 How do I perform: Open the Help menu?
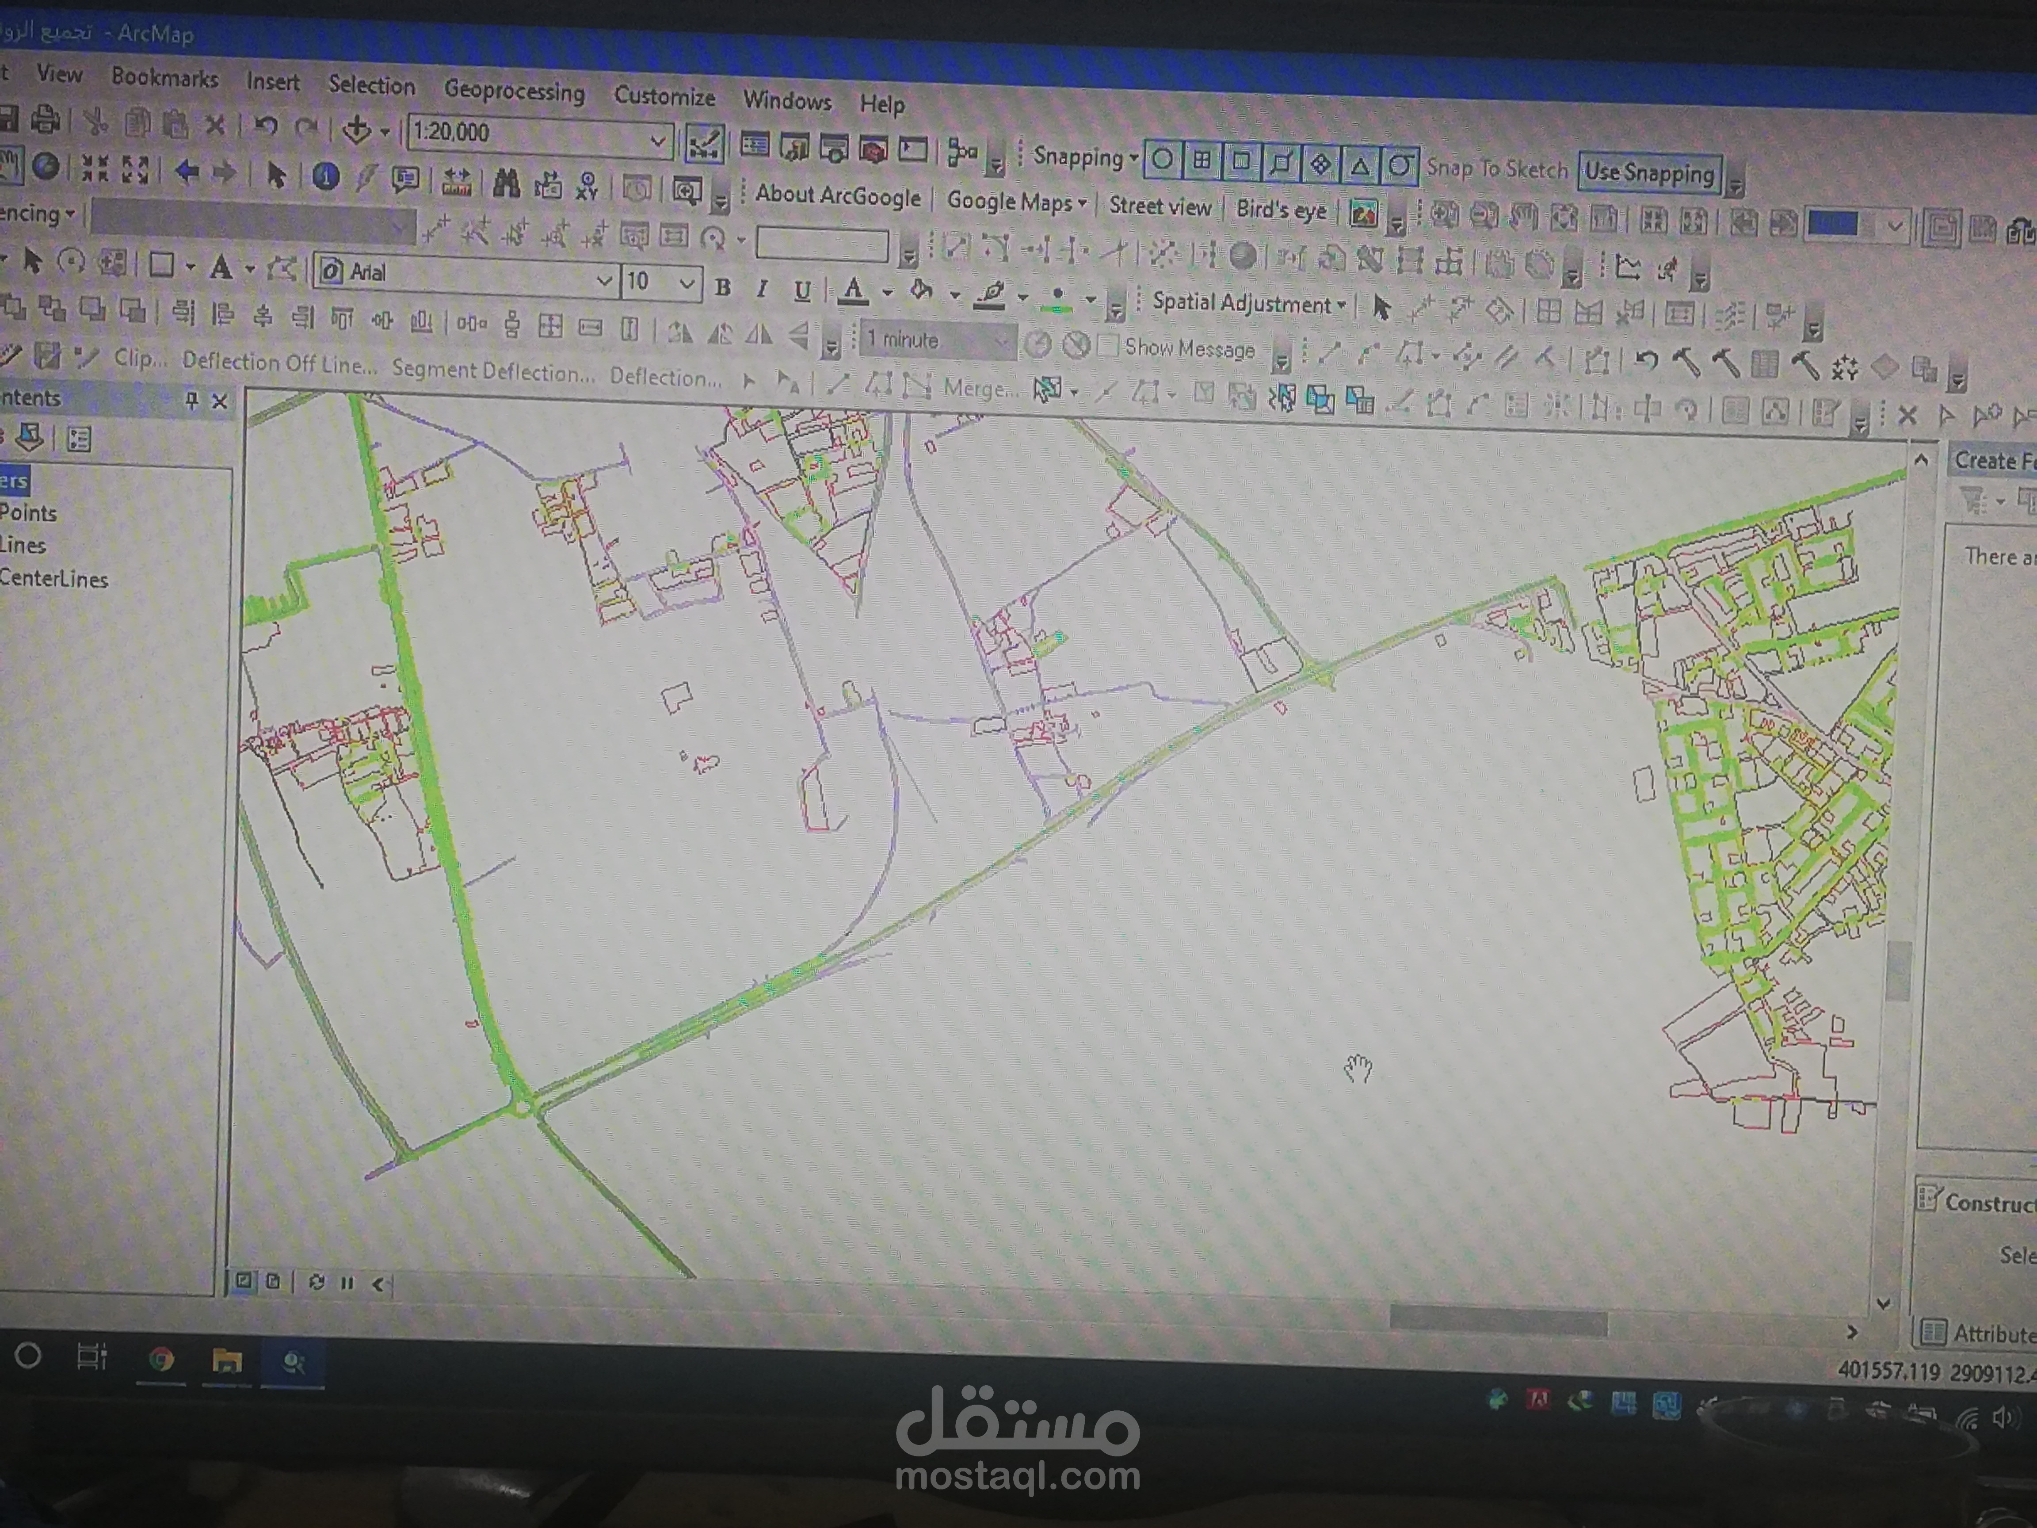click(882, 103)
